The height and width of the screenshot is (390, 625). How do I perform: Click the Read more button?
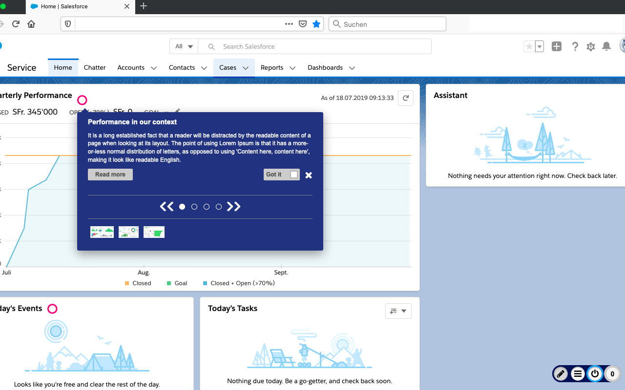tap(110, 175)
